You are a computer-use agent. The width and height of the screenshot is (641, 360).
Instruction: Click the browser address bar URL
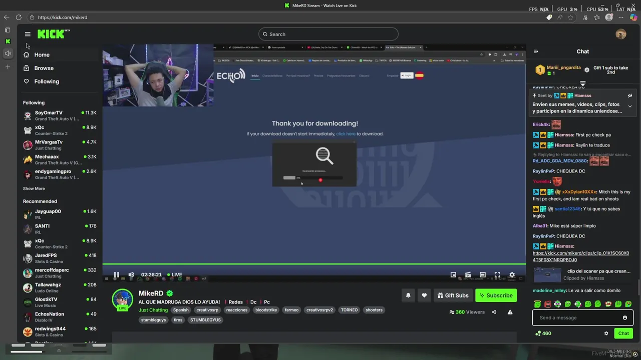point(63,17)
